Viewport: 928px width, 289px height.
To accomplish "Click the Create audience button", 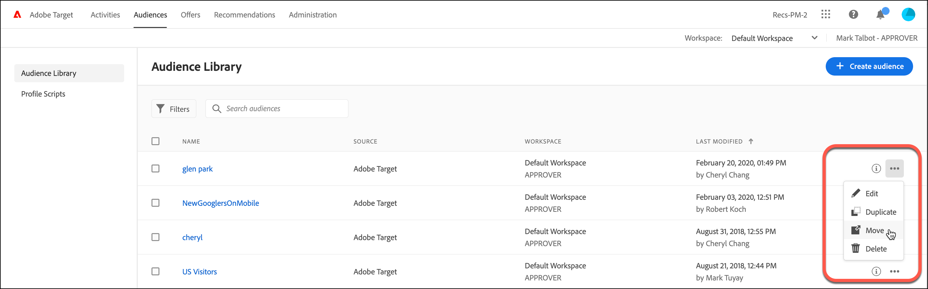I will (869, 66).
